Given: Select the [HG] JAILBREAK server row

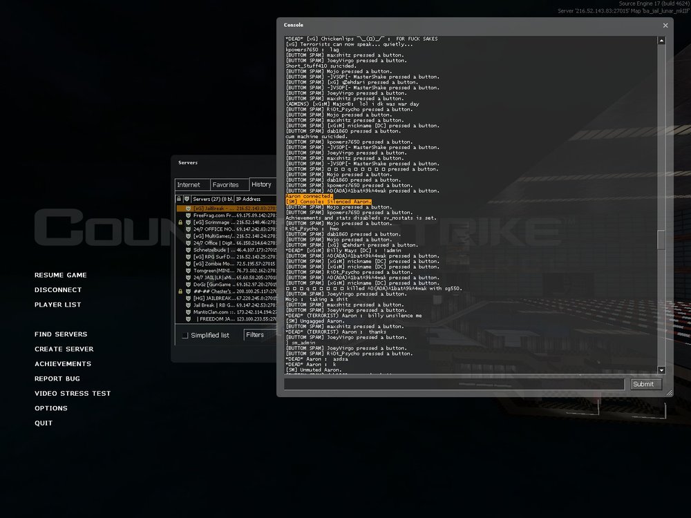Looking at the screenshot, I should (226, 298).
